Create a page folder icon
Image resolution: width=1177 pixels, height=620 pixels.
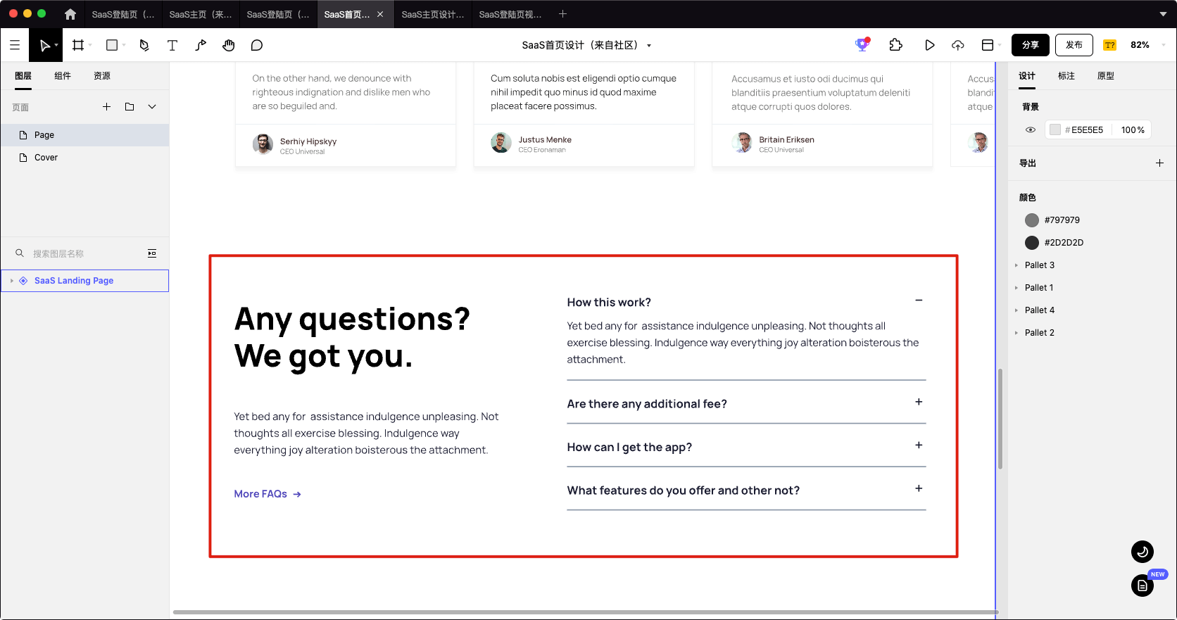(130, 107)
